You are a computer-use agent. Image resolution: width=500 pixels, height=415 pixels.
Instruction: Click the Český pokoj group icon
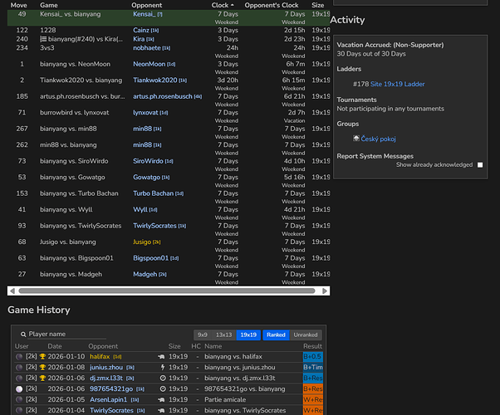(x=355, y=139)
